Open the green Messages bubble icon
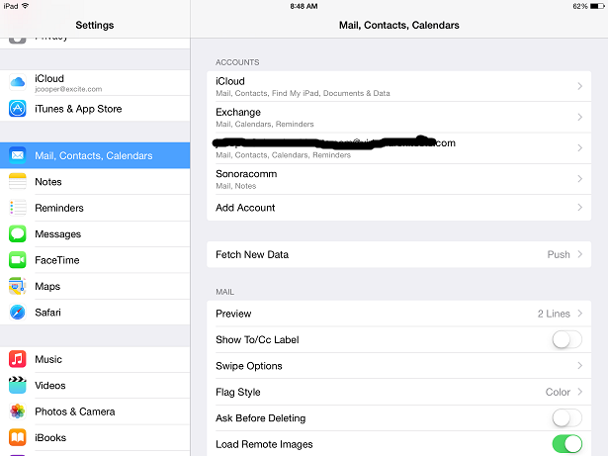608x456 pixels. (18, 234)
